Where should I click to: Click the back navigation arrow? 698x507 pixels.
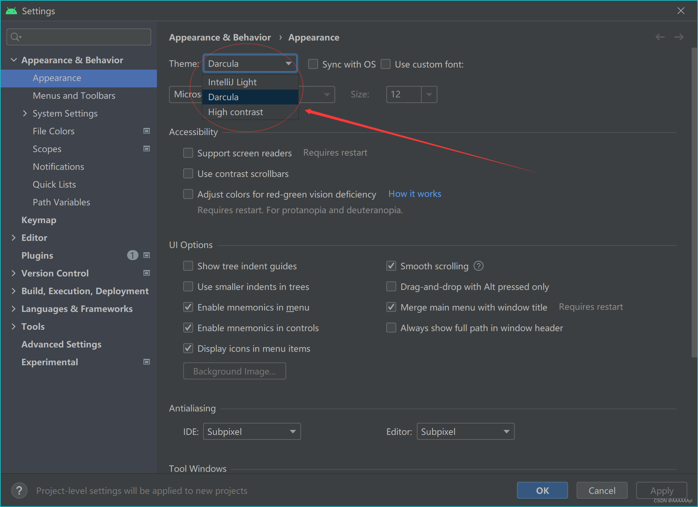(660, 37)
